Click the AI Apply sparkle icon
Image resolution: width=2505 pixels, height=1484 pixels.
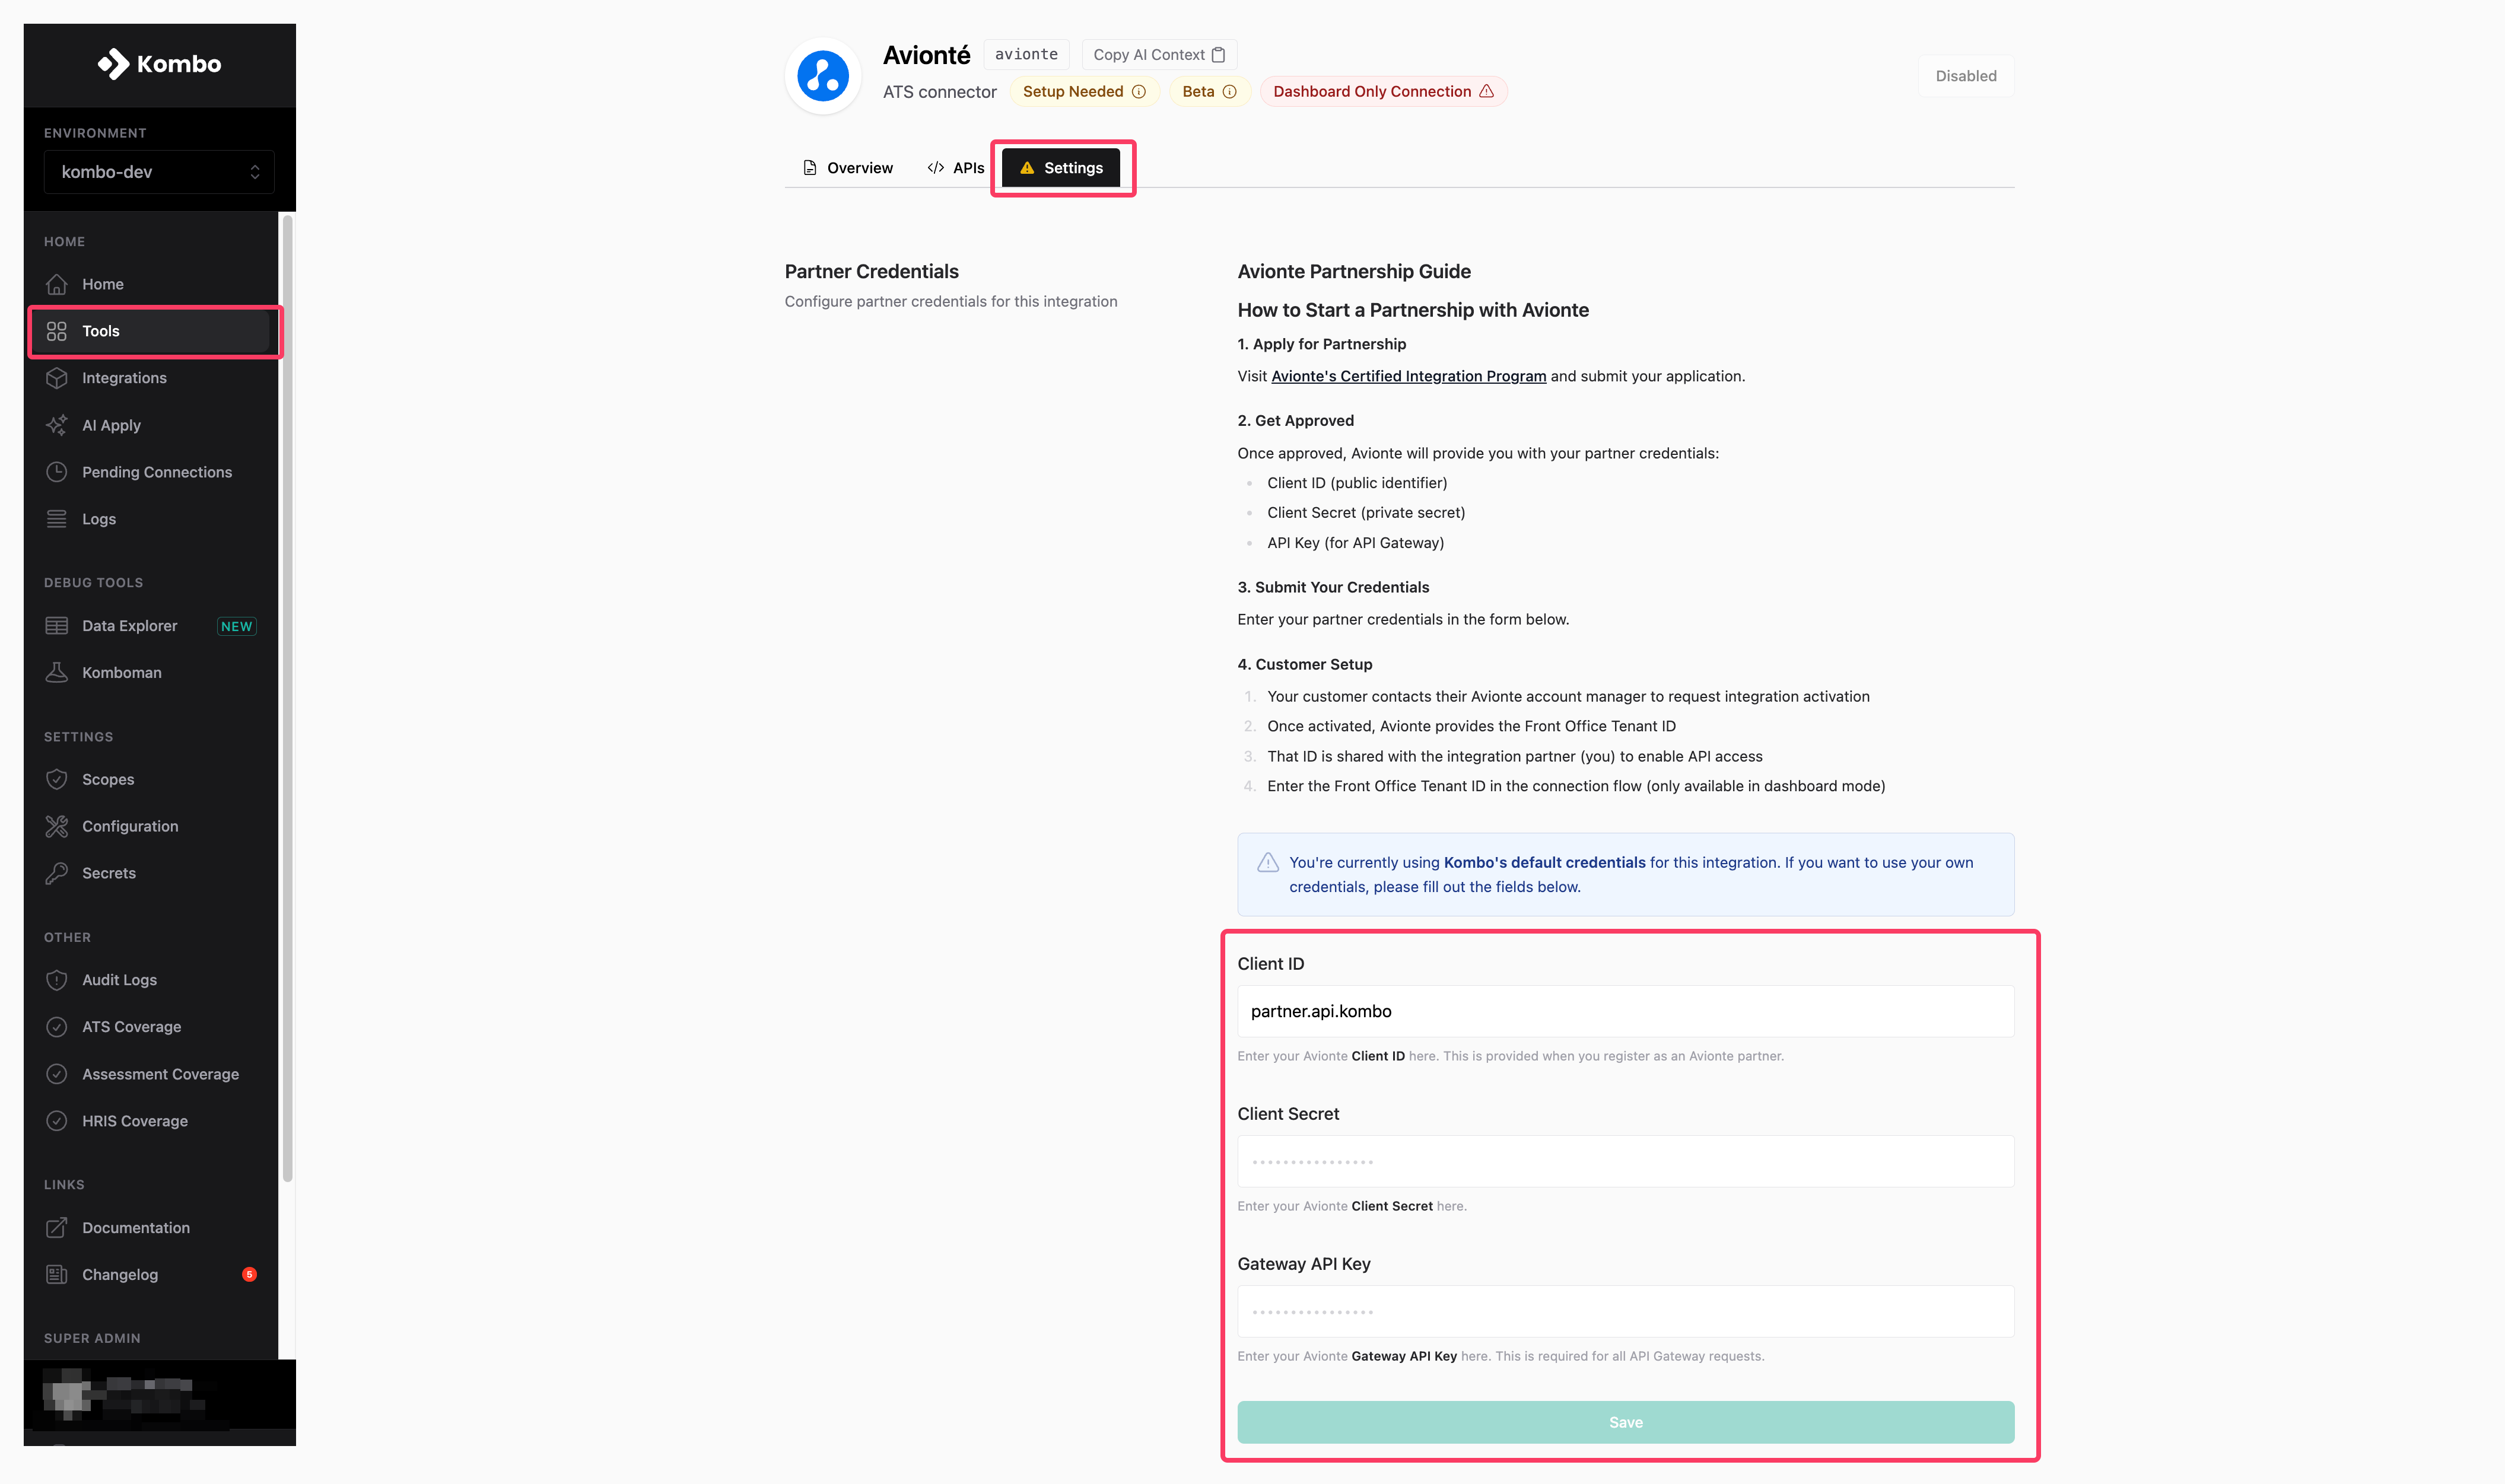pos(57,425)
